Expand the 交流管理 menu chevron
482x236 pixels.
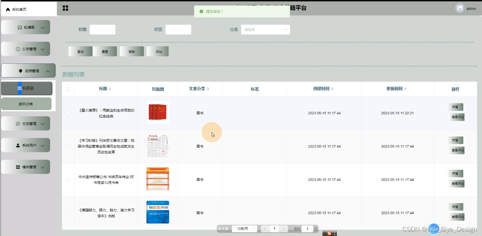pos(43,124)
